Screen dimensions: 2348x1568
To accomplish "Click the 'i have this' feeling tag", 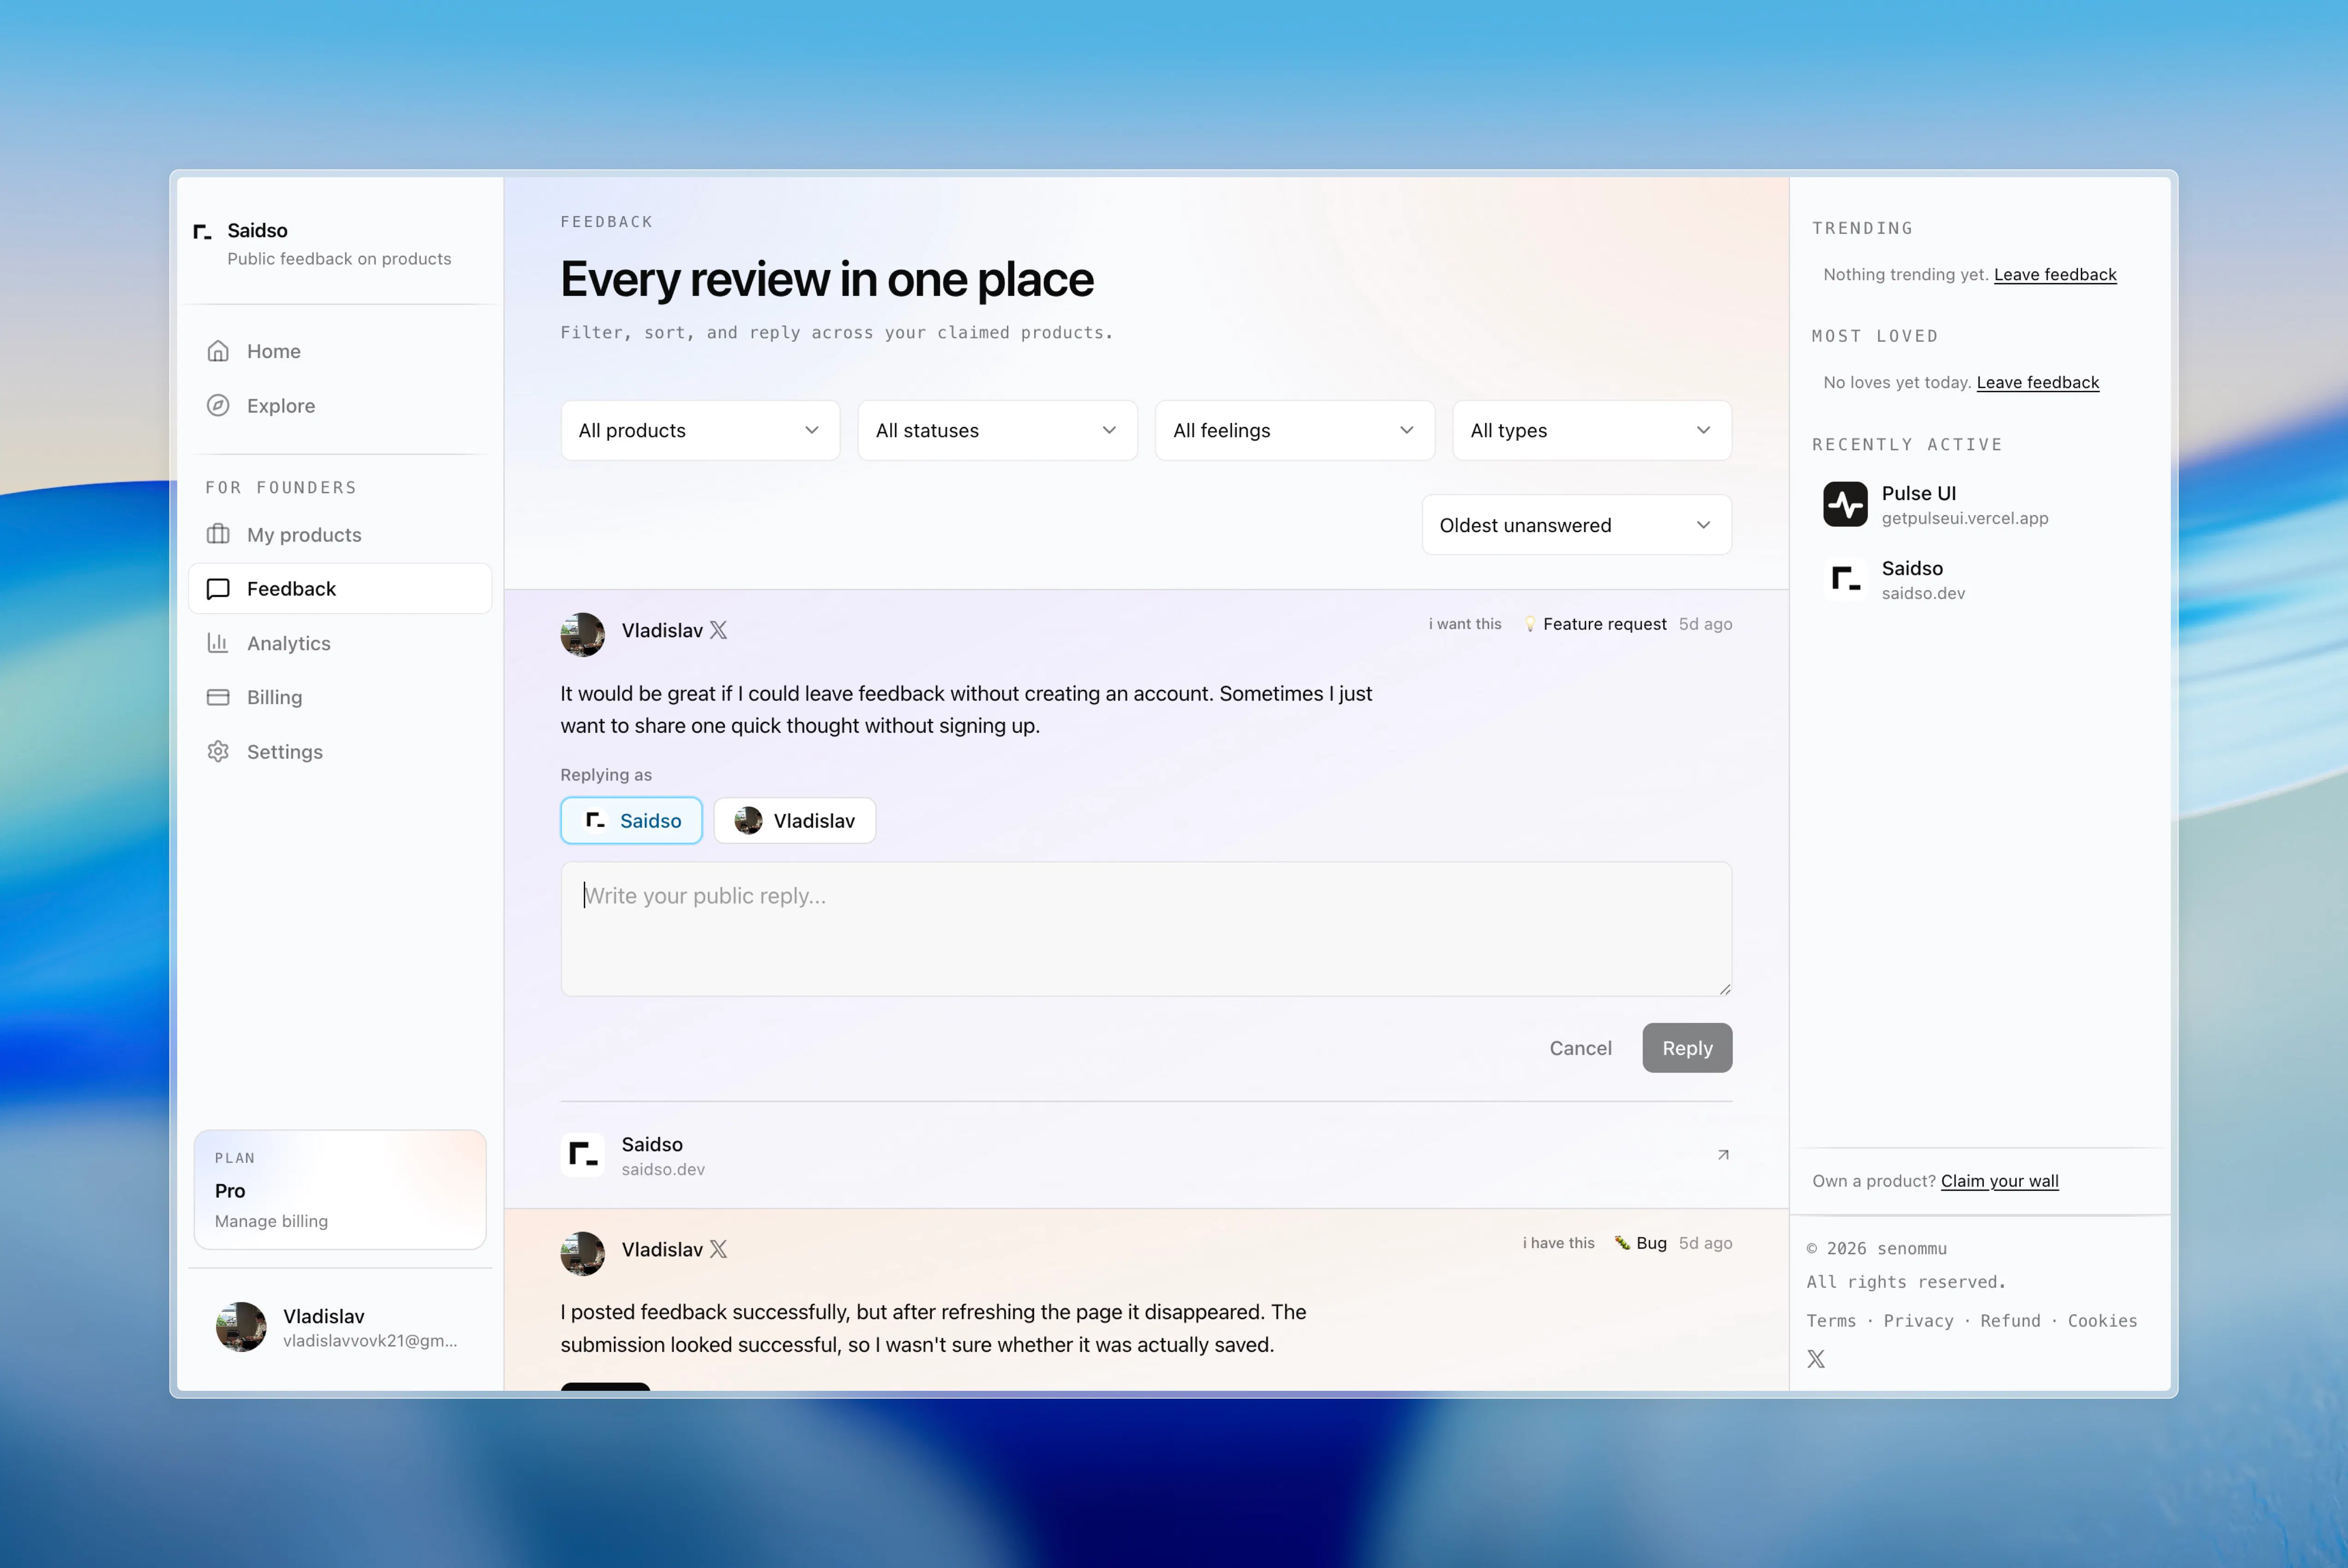I will coord(1558,1243).
